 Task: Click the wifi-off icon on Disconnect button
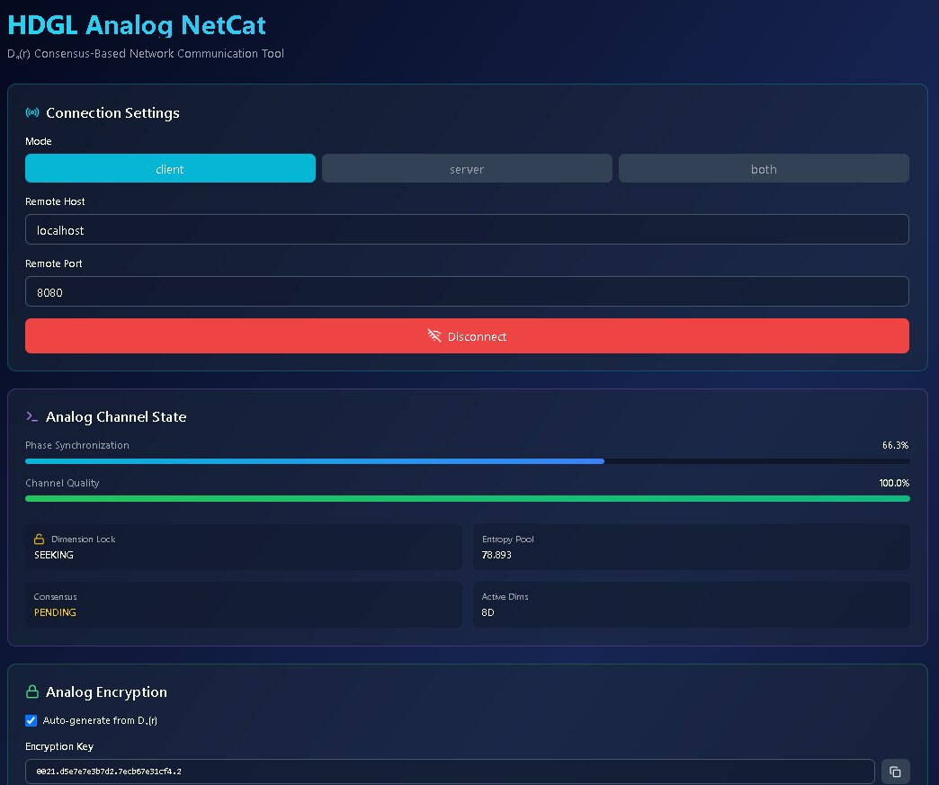click(x=434, y=336)
